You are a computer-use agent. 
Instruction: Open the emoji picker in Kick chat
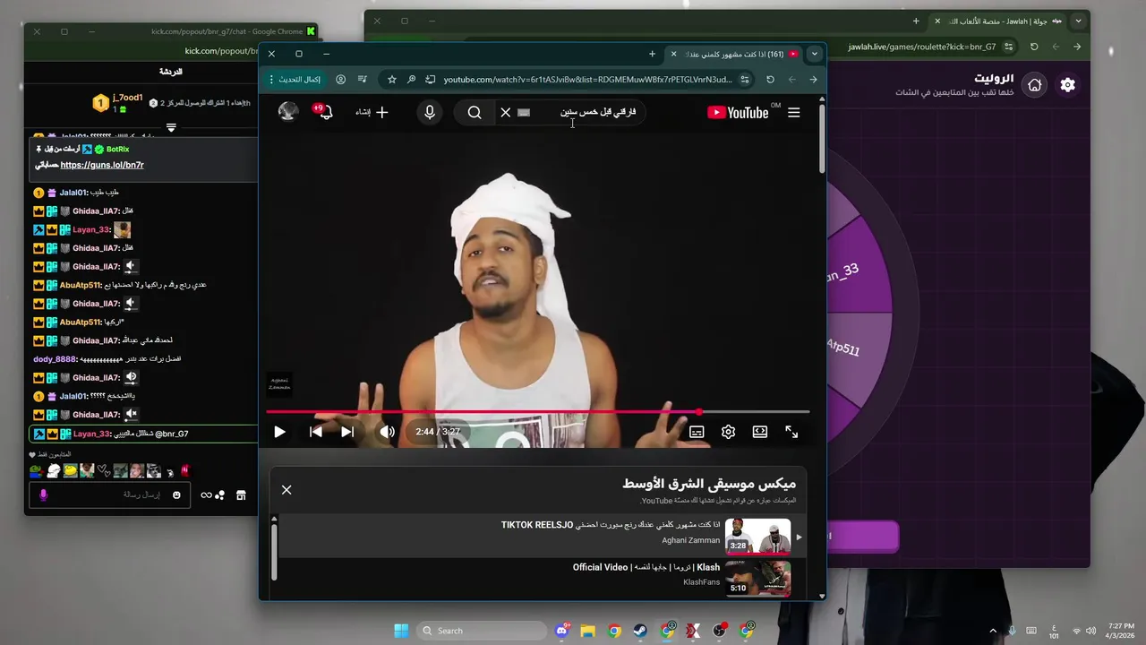coord(176,495)
